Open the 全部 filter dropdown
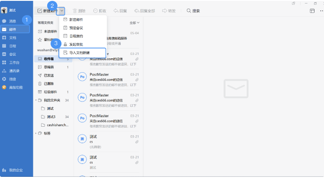 135,22
